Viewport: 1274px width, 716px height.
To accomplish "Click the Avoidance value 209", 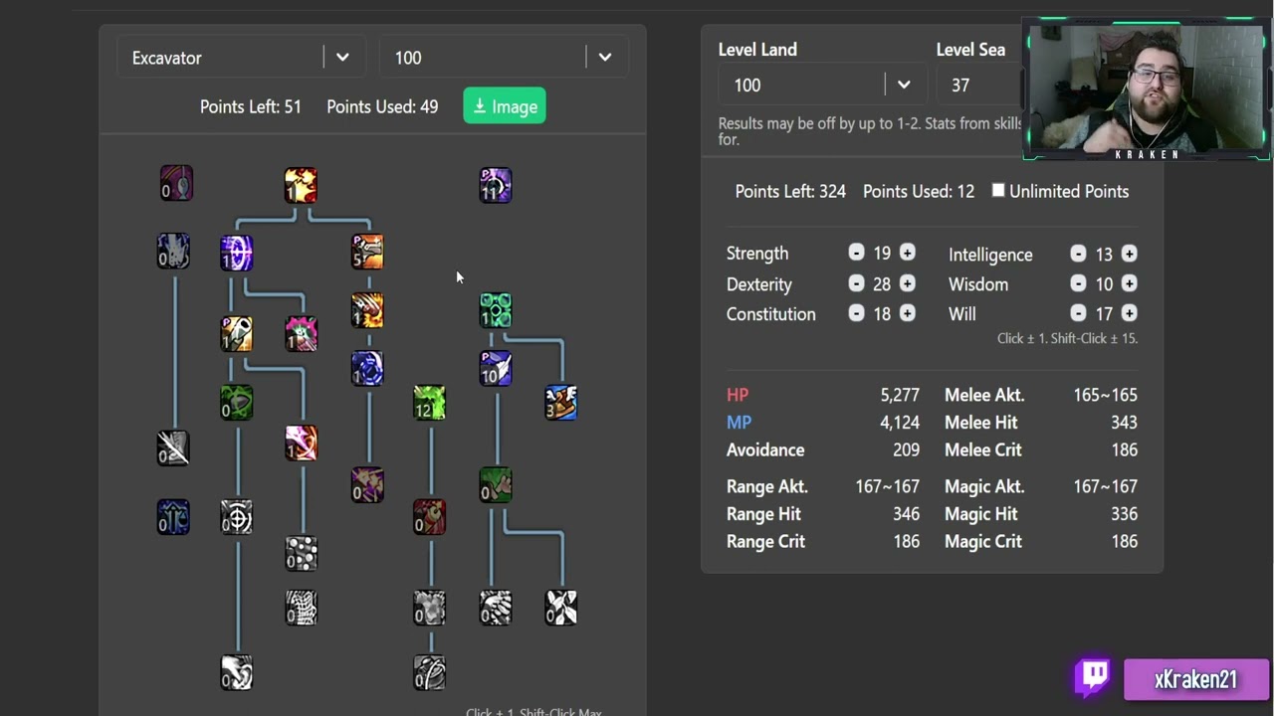I will [906, 449].
